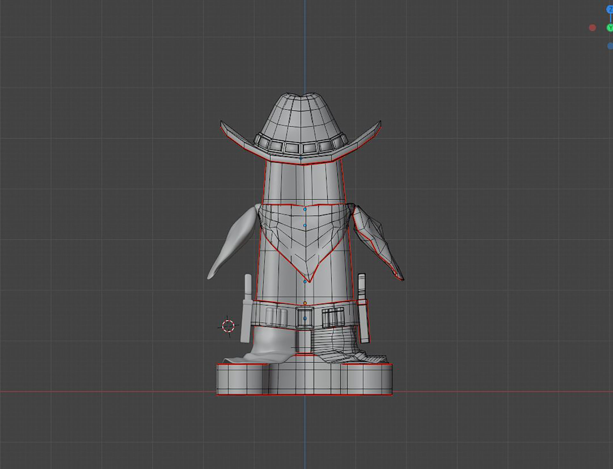The image size is (613, 469).
Task: Click the dark blue negative Z gizmo dot
Action: point(610,46)
